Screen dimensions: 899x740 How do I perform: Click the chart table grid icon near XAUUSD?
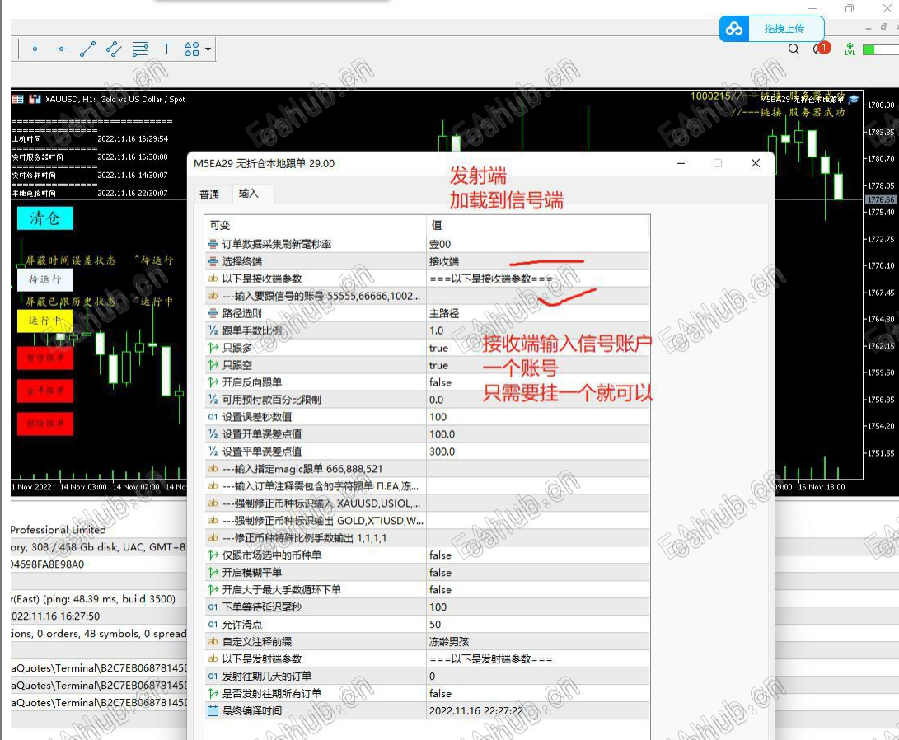(18, 99)
